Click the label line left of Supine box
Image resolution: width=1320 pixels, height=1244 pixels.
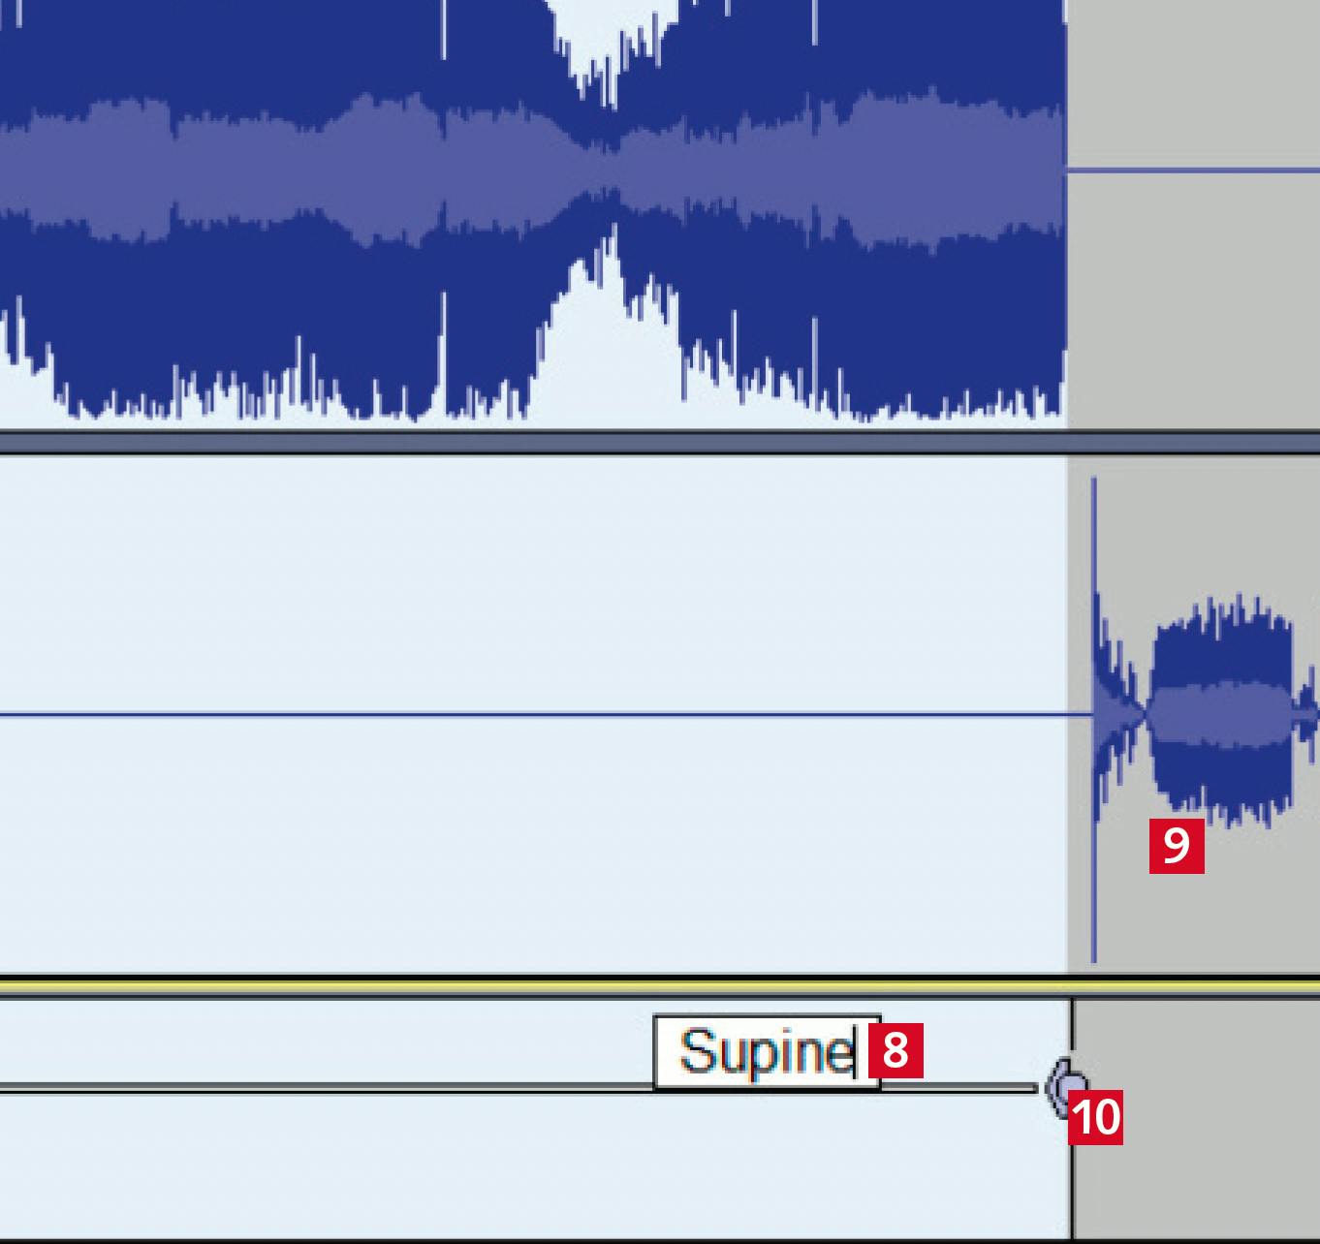point(327,1087)
